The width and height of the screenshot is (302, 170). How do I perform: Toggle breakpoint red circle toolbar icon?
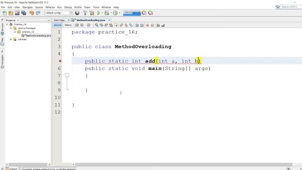(x=148, y=25)
